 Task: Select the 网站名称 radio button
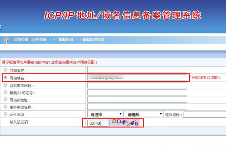click(5, 70)
